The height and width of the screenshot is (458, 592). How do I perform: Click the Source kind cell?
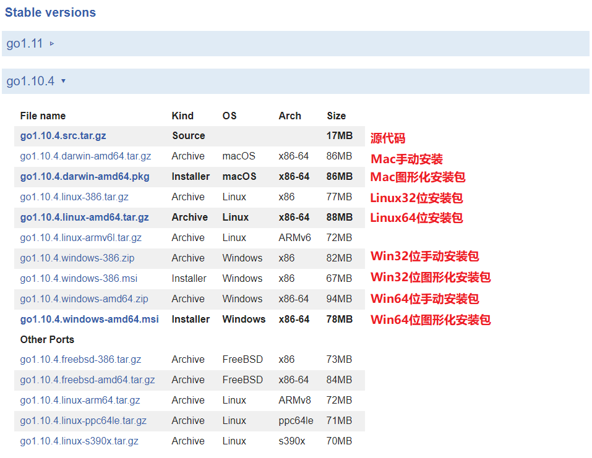click(x=189, y=136)
